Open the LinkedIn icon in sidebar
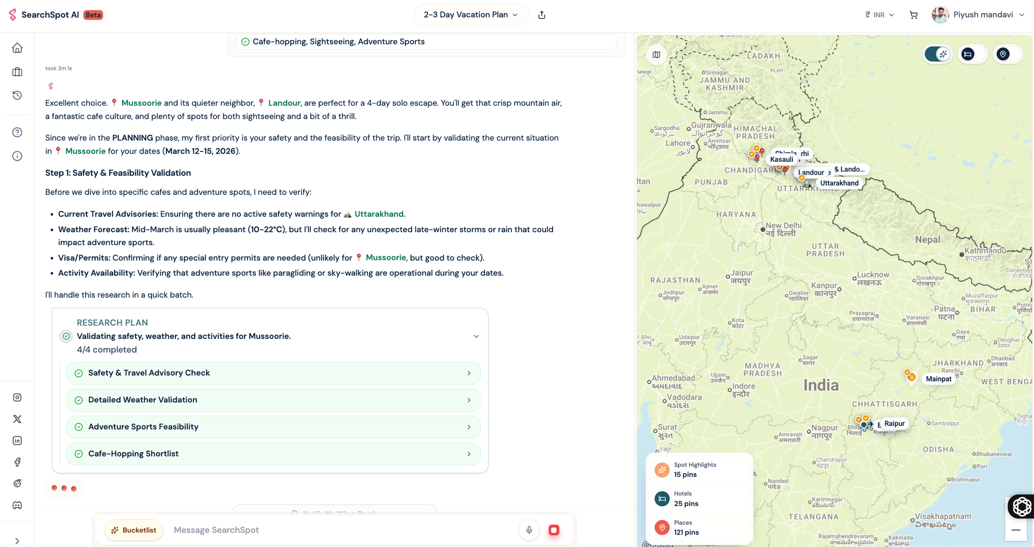Viewport: 1034px width, 547px height. pyautogui.click(x=17, y=440)
